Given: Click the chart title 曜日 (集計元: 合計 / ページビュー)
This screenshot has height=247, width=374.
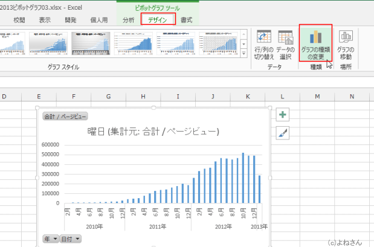Looking at the screenshot, I should 153,132.
